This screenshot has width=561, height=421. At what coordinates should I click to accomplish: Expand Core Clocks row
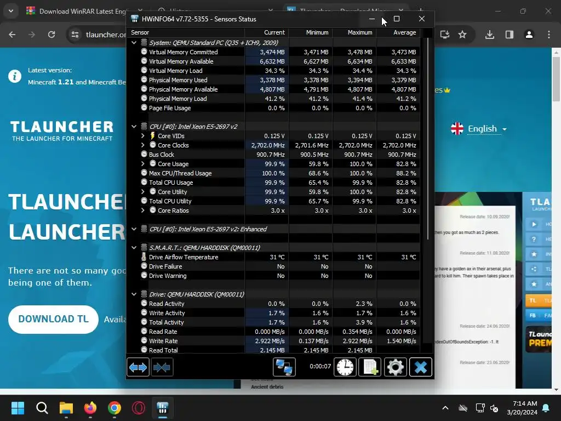(x=143, y=145)
